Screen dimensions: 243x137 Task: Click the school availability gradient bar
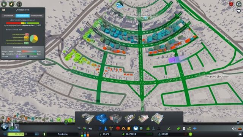[23, 23]
